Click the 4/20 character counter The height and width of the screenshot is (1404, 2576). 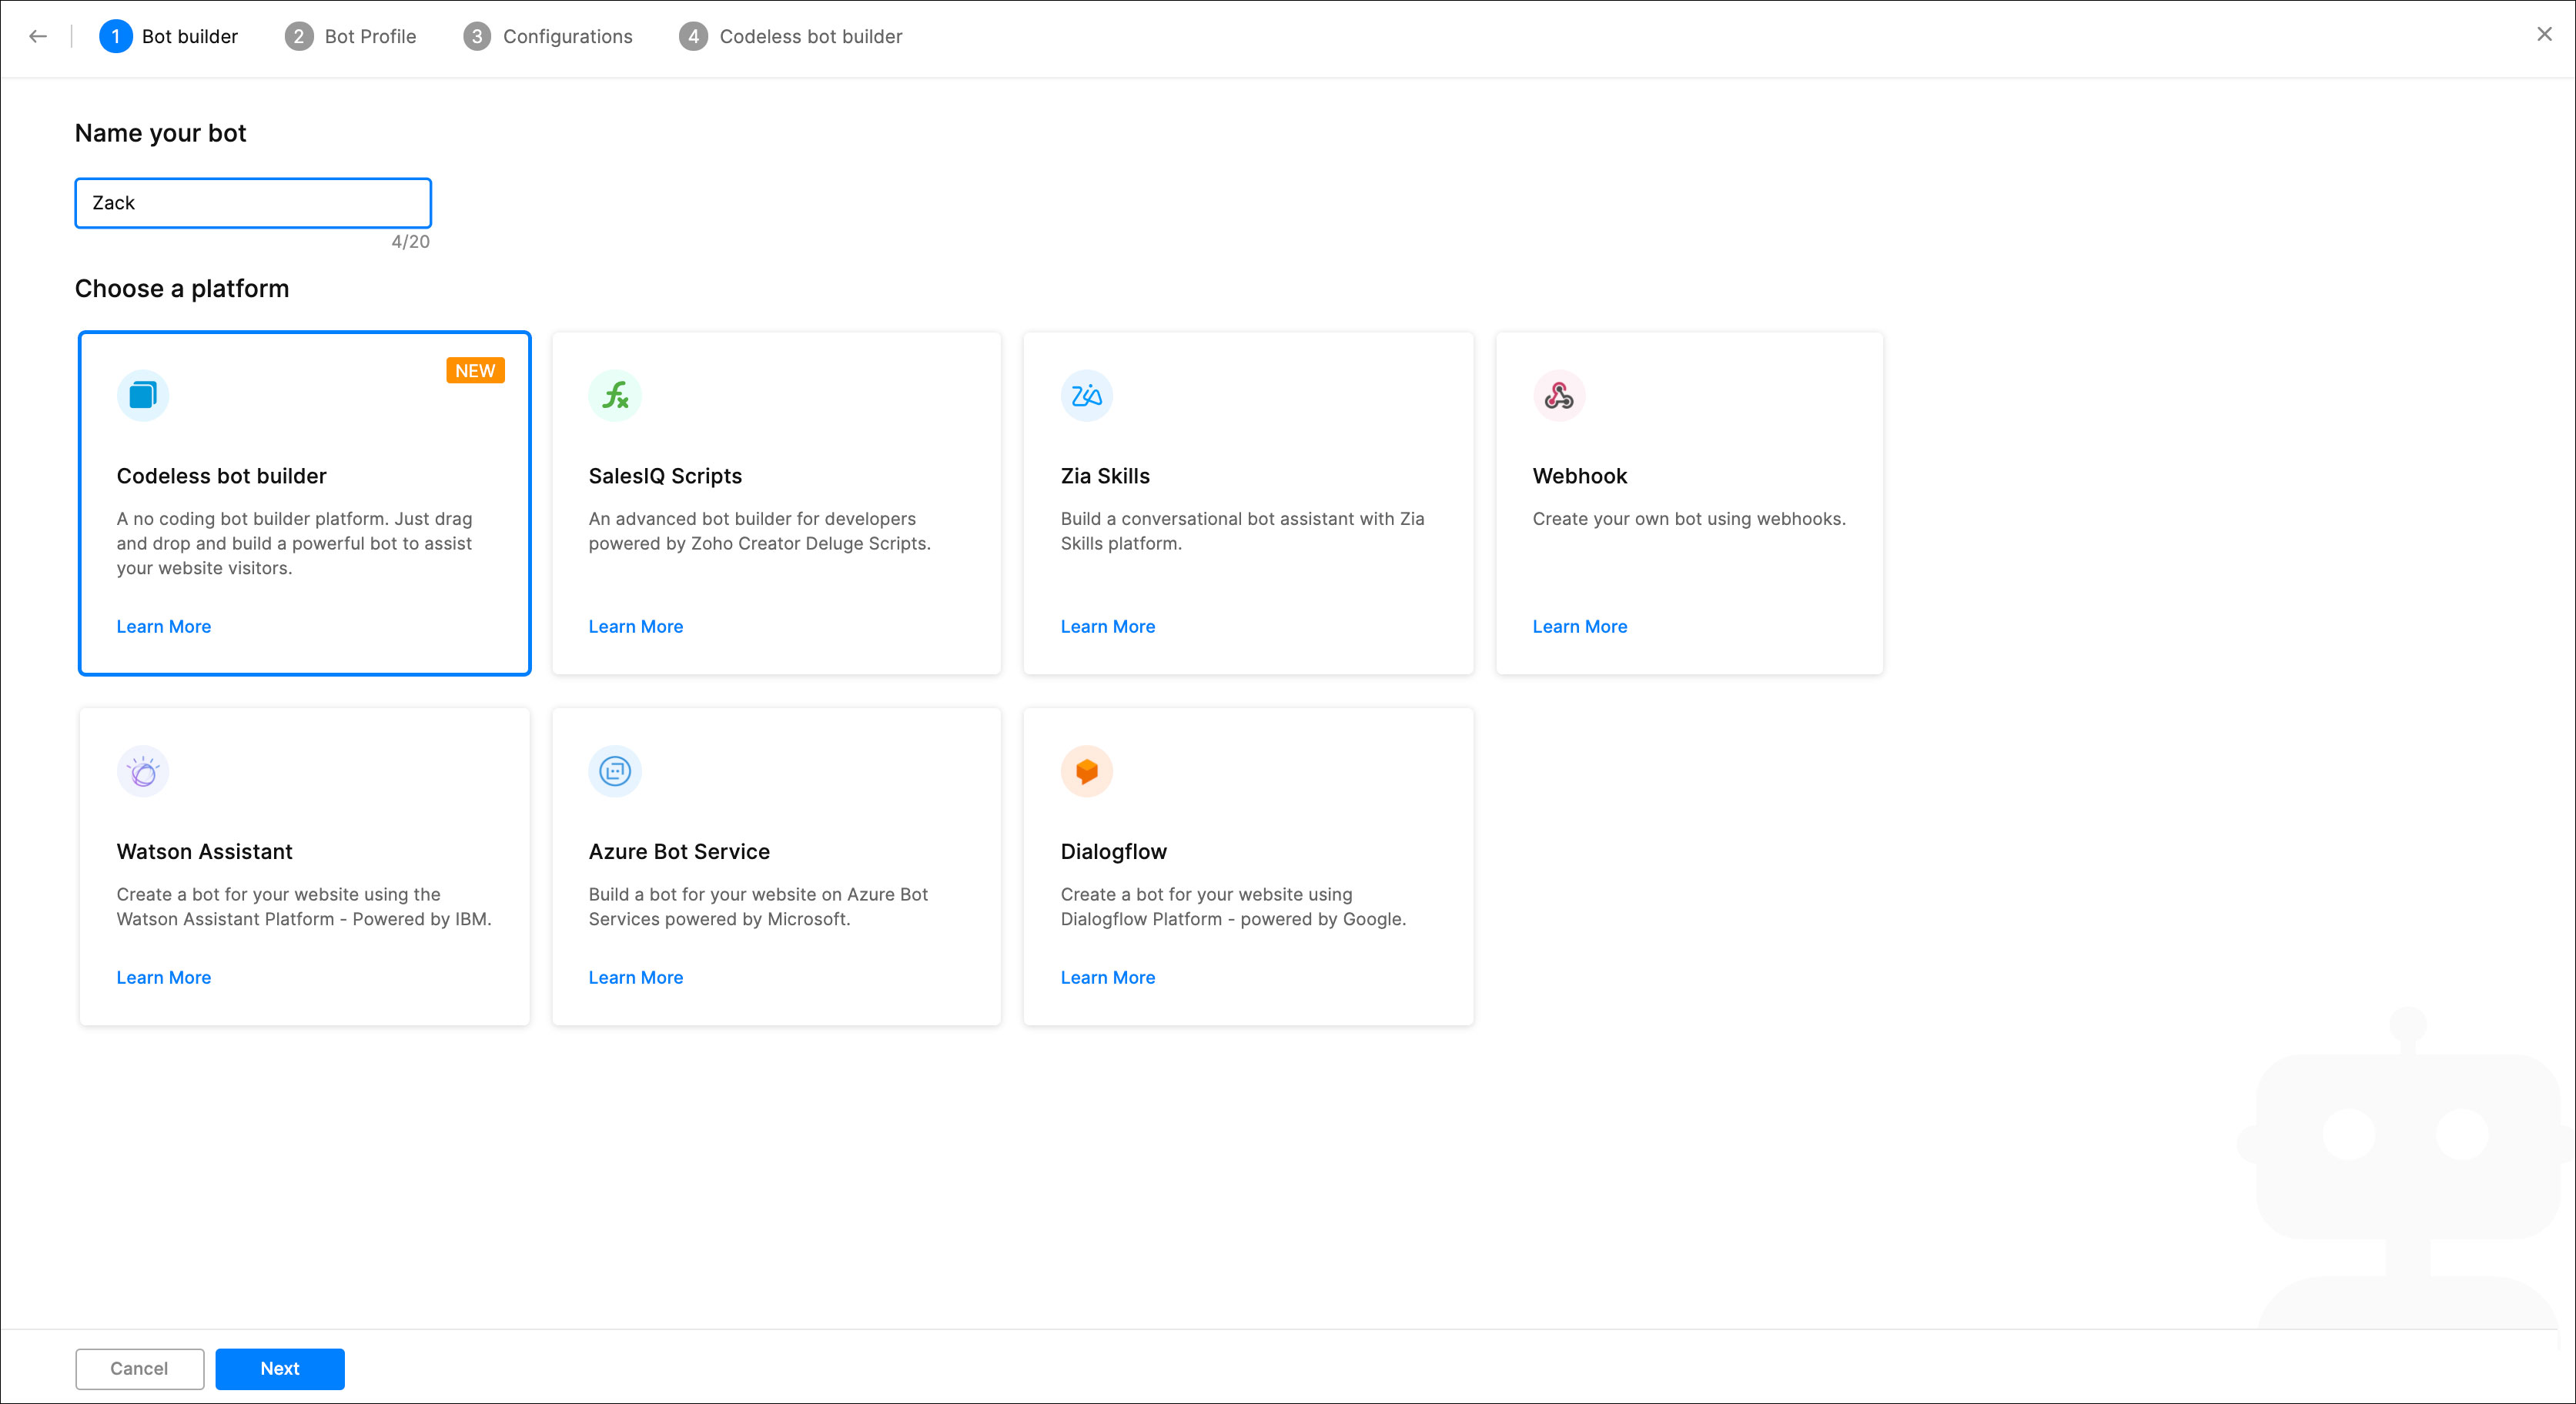pos(410,241)
